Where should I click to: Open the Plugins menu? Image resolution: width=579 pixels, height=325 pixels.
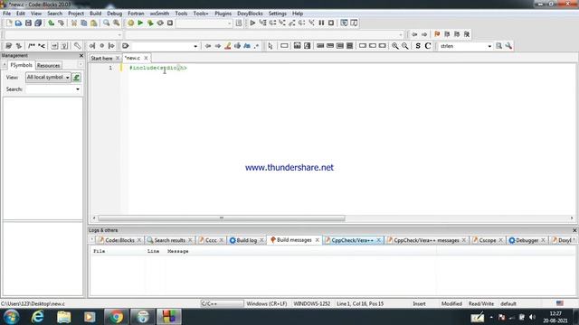coord(223,14)
